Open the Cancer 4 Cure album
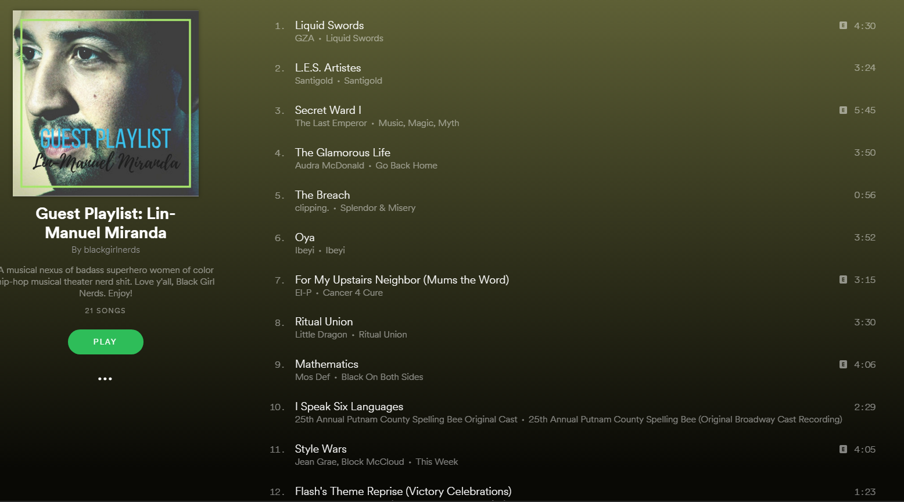The image size is (904, 502). [x=353, y=293]
